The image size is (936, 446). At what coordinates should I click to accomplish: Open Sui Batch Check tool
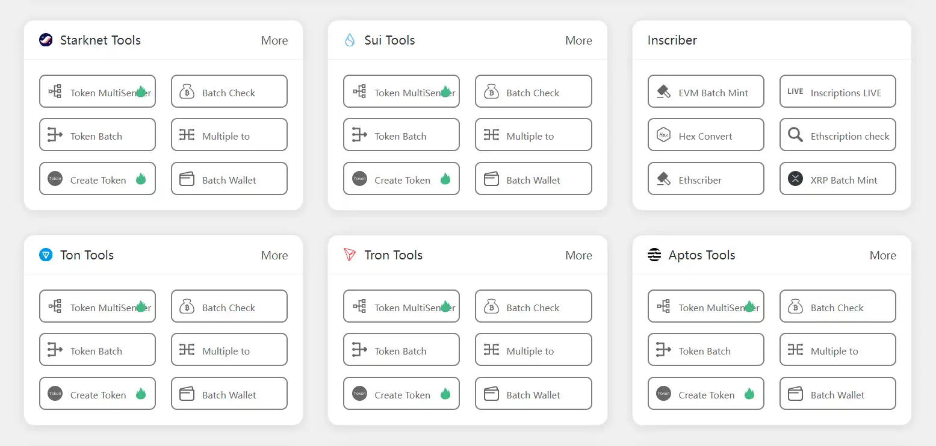[533, 91]
